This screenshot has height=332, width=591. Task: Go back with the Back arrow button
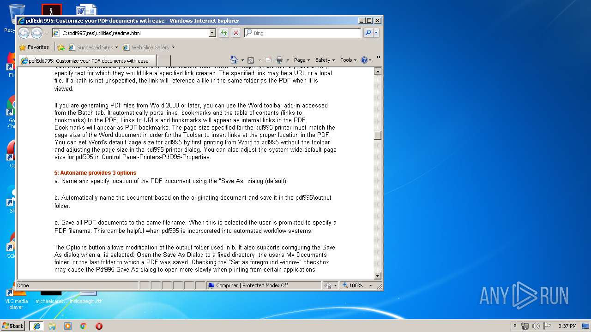pos(24,33)
